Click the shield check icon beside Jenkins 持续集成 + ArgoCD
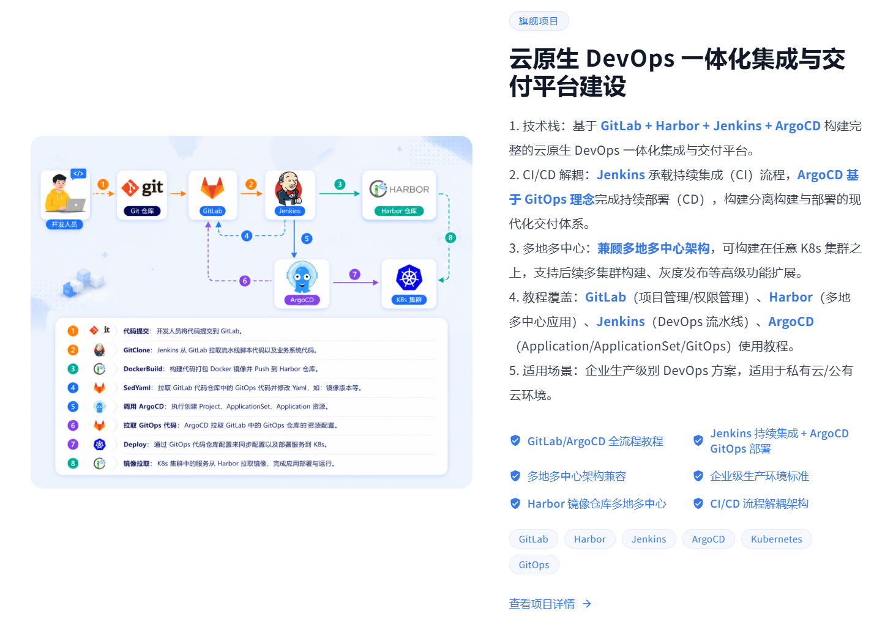 pos(698,440)
